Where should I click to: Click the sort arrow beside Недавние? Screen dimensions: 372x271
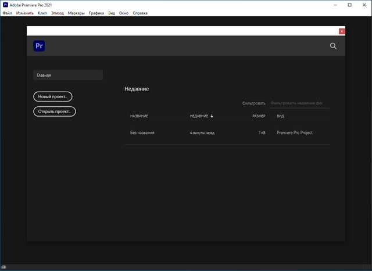coord(212,116)
